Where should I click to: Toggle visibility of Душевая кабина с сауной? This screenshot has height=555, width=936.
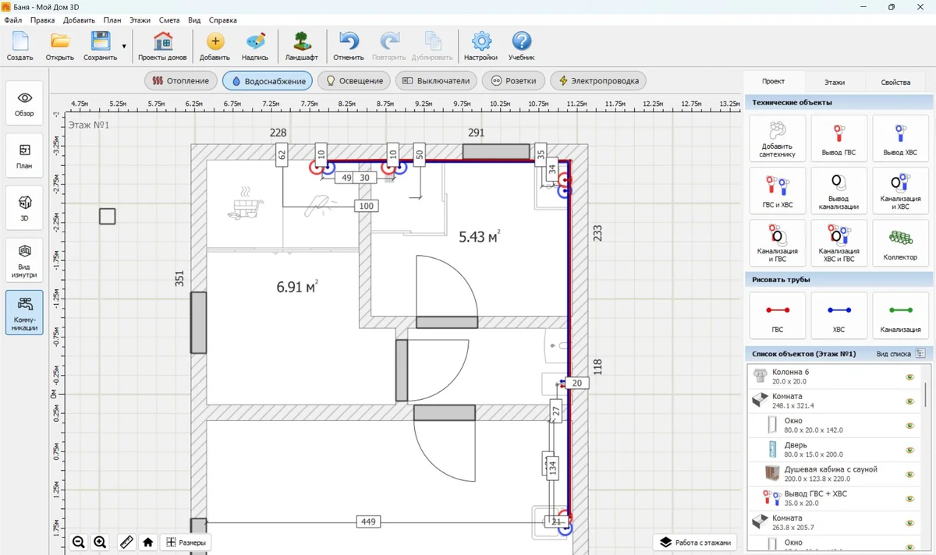click(x=909, y=473)
